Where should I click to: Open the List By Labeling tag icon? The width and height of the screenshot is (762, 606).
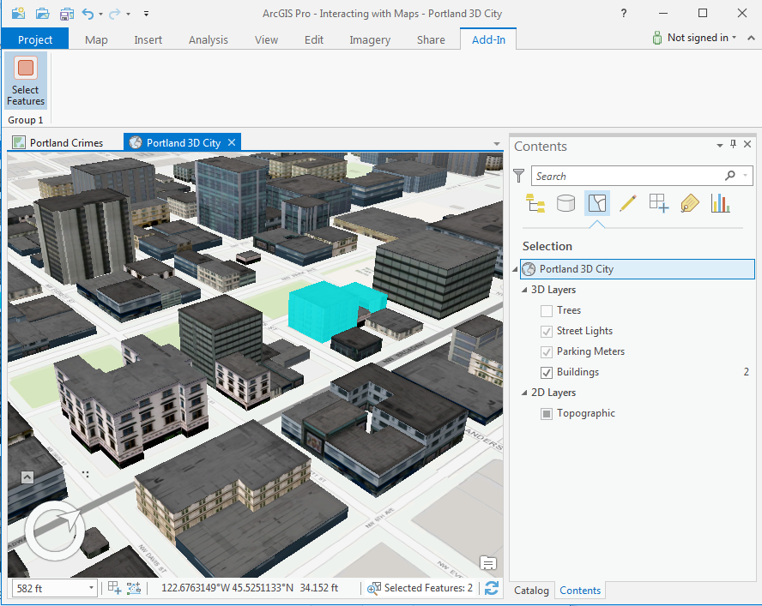689,203
